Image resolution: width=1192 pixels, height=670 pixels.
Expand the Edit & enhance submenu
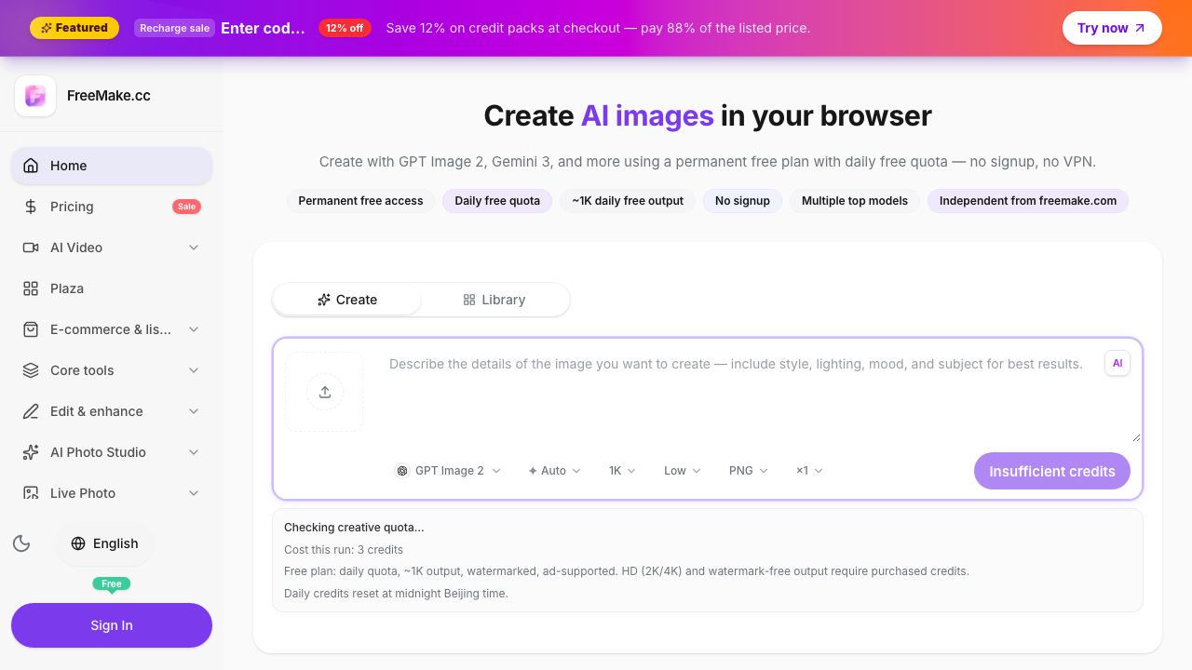tap(194, 411)
